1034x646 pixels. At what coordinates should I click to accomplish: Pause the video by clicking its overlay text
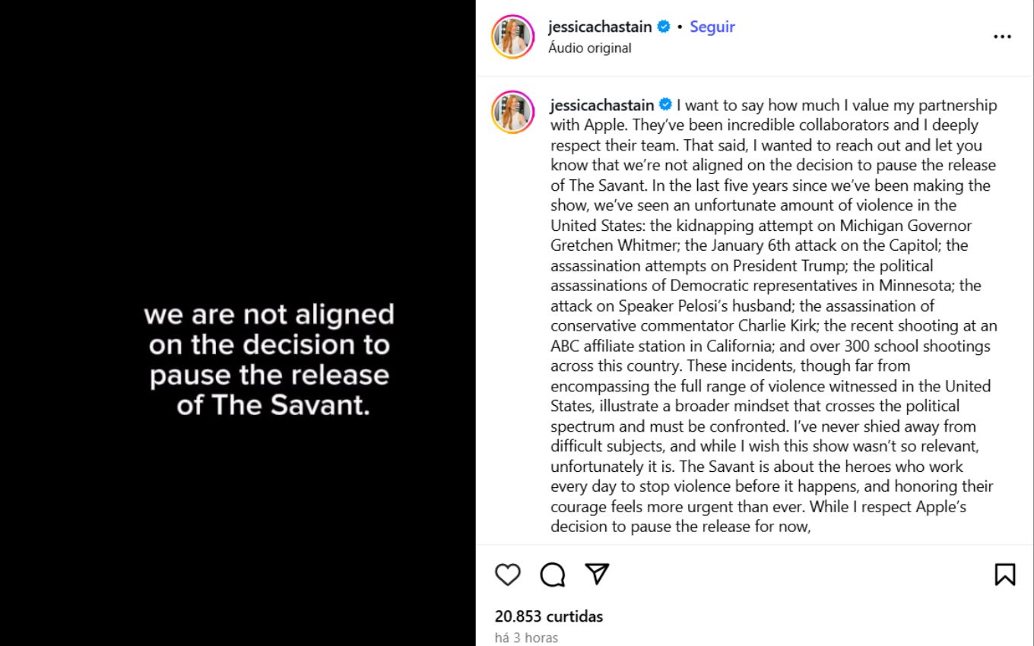(x=269, y=359)
